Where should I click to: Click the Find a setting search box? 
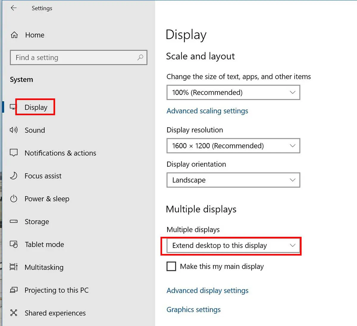79,58
